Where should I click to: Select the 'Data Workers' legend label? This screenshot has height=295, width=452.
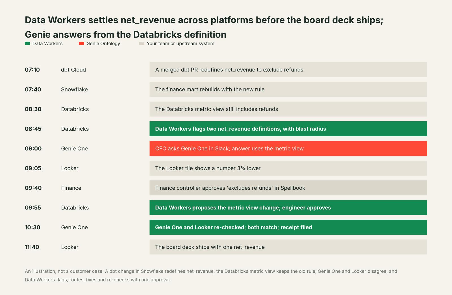click(x=47, y=43)
